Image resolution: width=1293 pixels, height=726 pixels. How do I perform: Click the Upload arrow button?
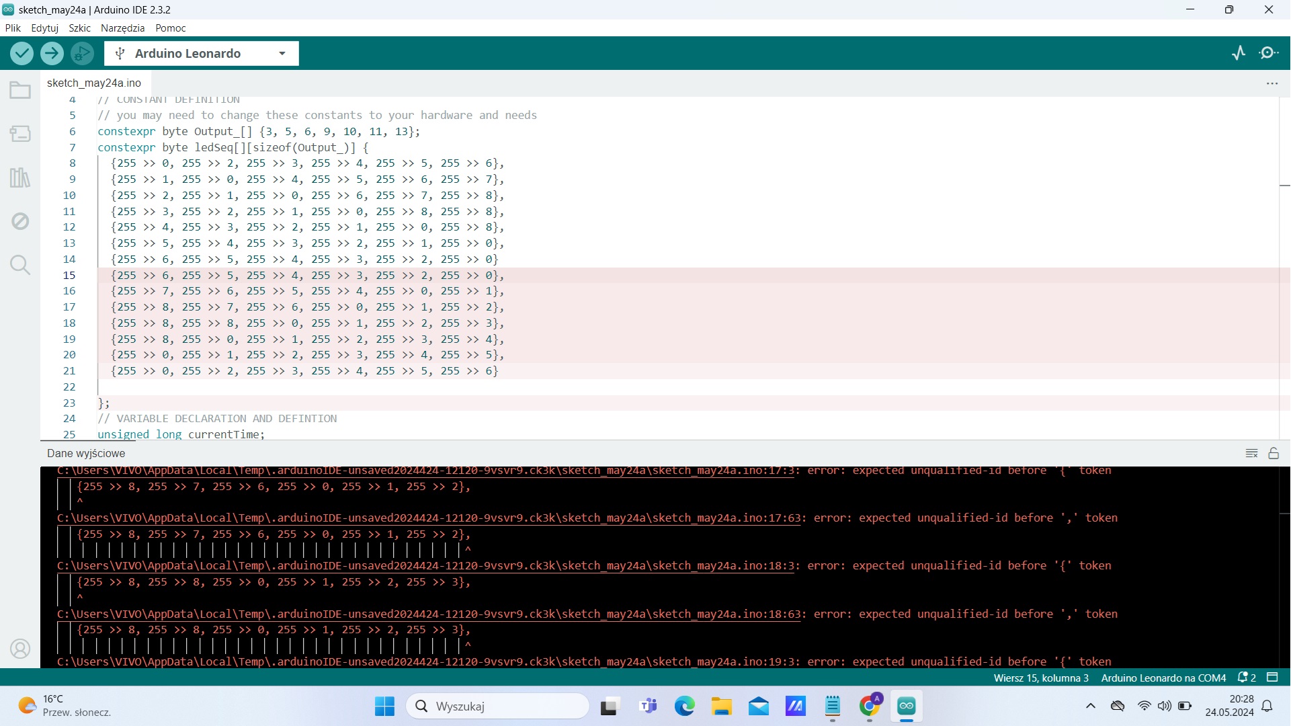coord(52,53)
